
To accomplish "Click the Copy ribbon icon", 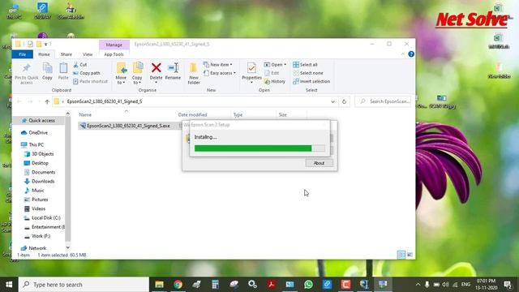I will (x=47, y=71).
